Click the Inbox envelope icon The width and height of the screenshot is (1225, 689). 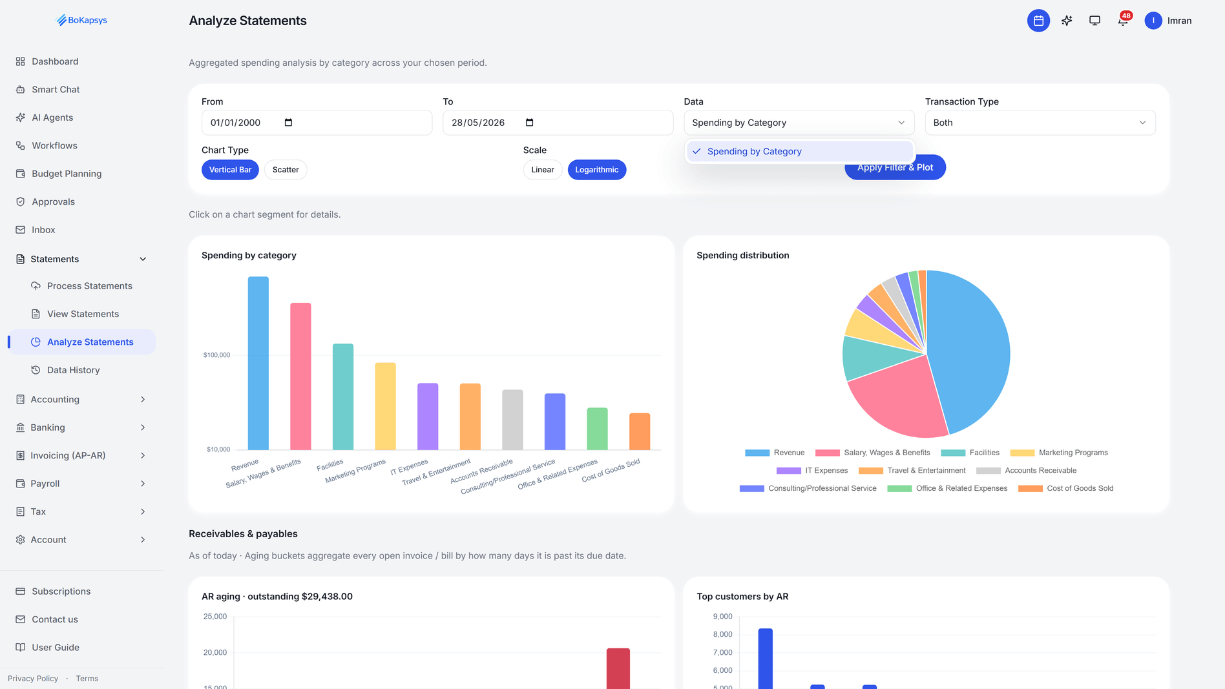[21, 230]
